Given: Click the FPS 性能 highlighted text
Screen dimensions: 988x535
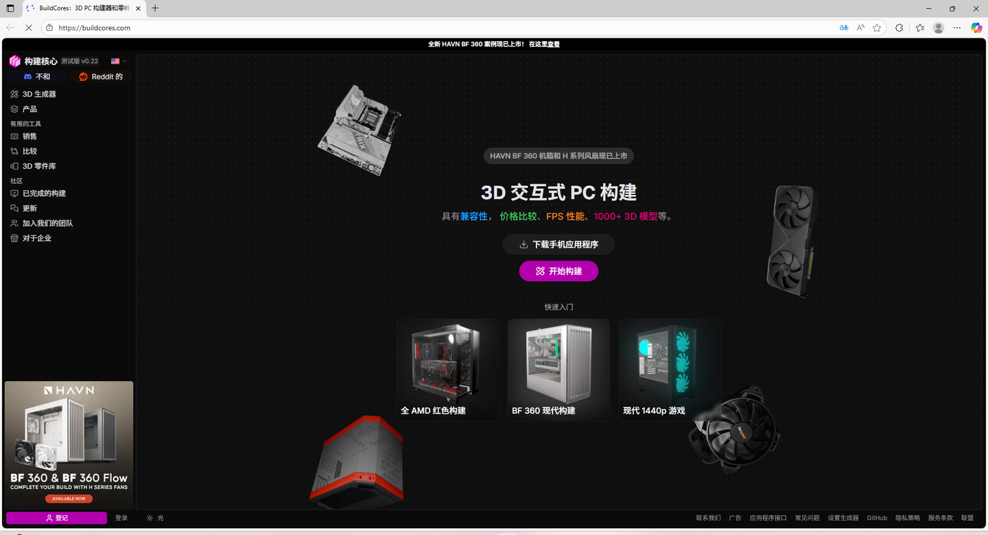Looking at the screenshot, I should click(x=565, y=217).
